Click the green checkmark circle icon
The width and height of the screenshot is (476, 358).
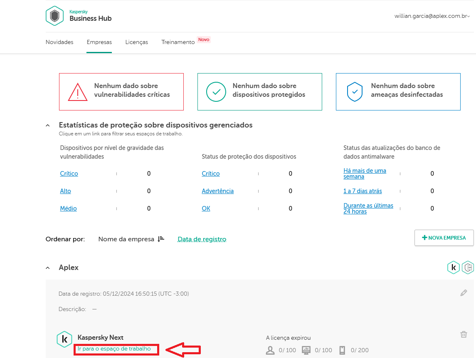point(216,92)
